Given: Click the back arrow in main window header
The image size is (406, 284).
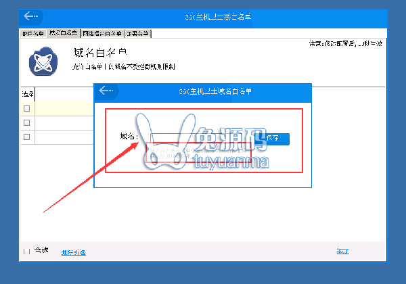Looking at the screenshot, I should [31, 16].
